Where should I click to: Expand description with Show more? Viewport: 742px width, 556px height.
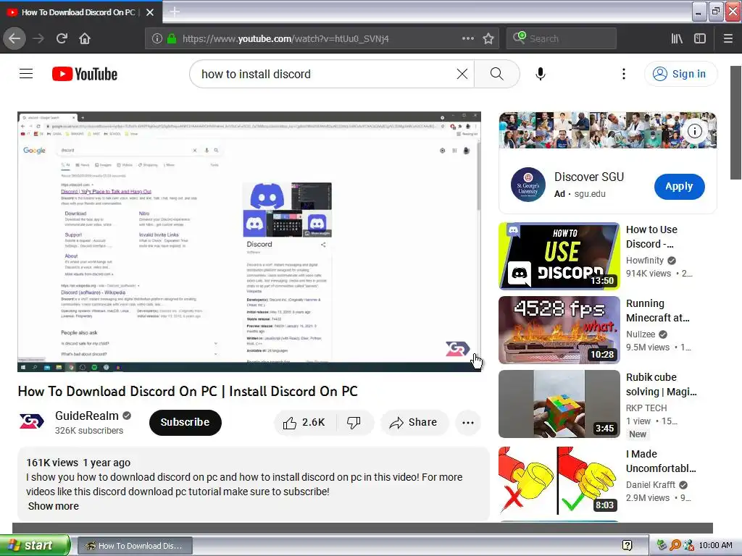tap(54, 506)
